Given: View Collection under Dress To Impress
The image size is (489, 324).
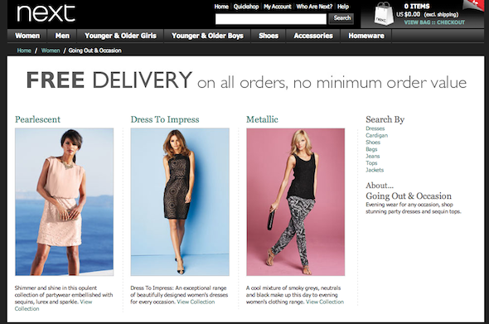Looking at the screenshot, I should 196,302.
